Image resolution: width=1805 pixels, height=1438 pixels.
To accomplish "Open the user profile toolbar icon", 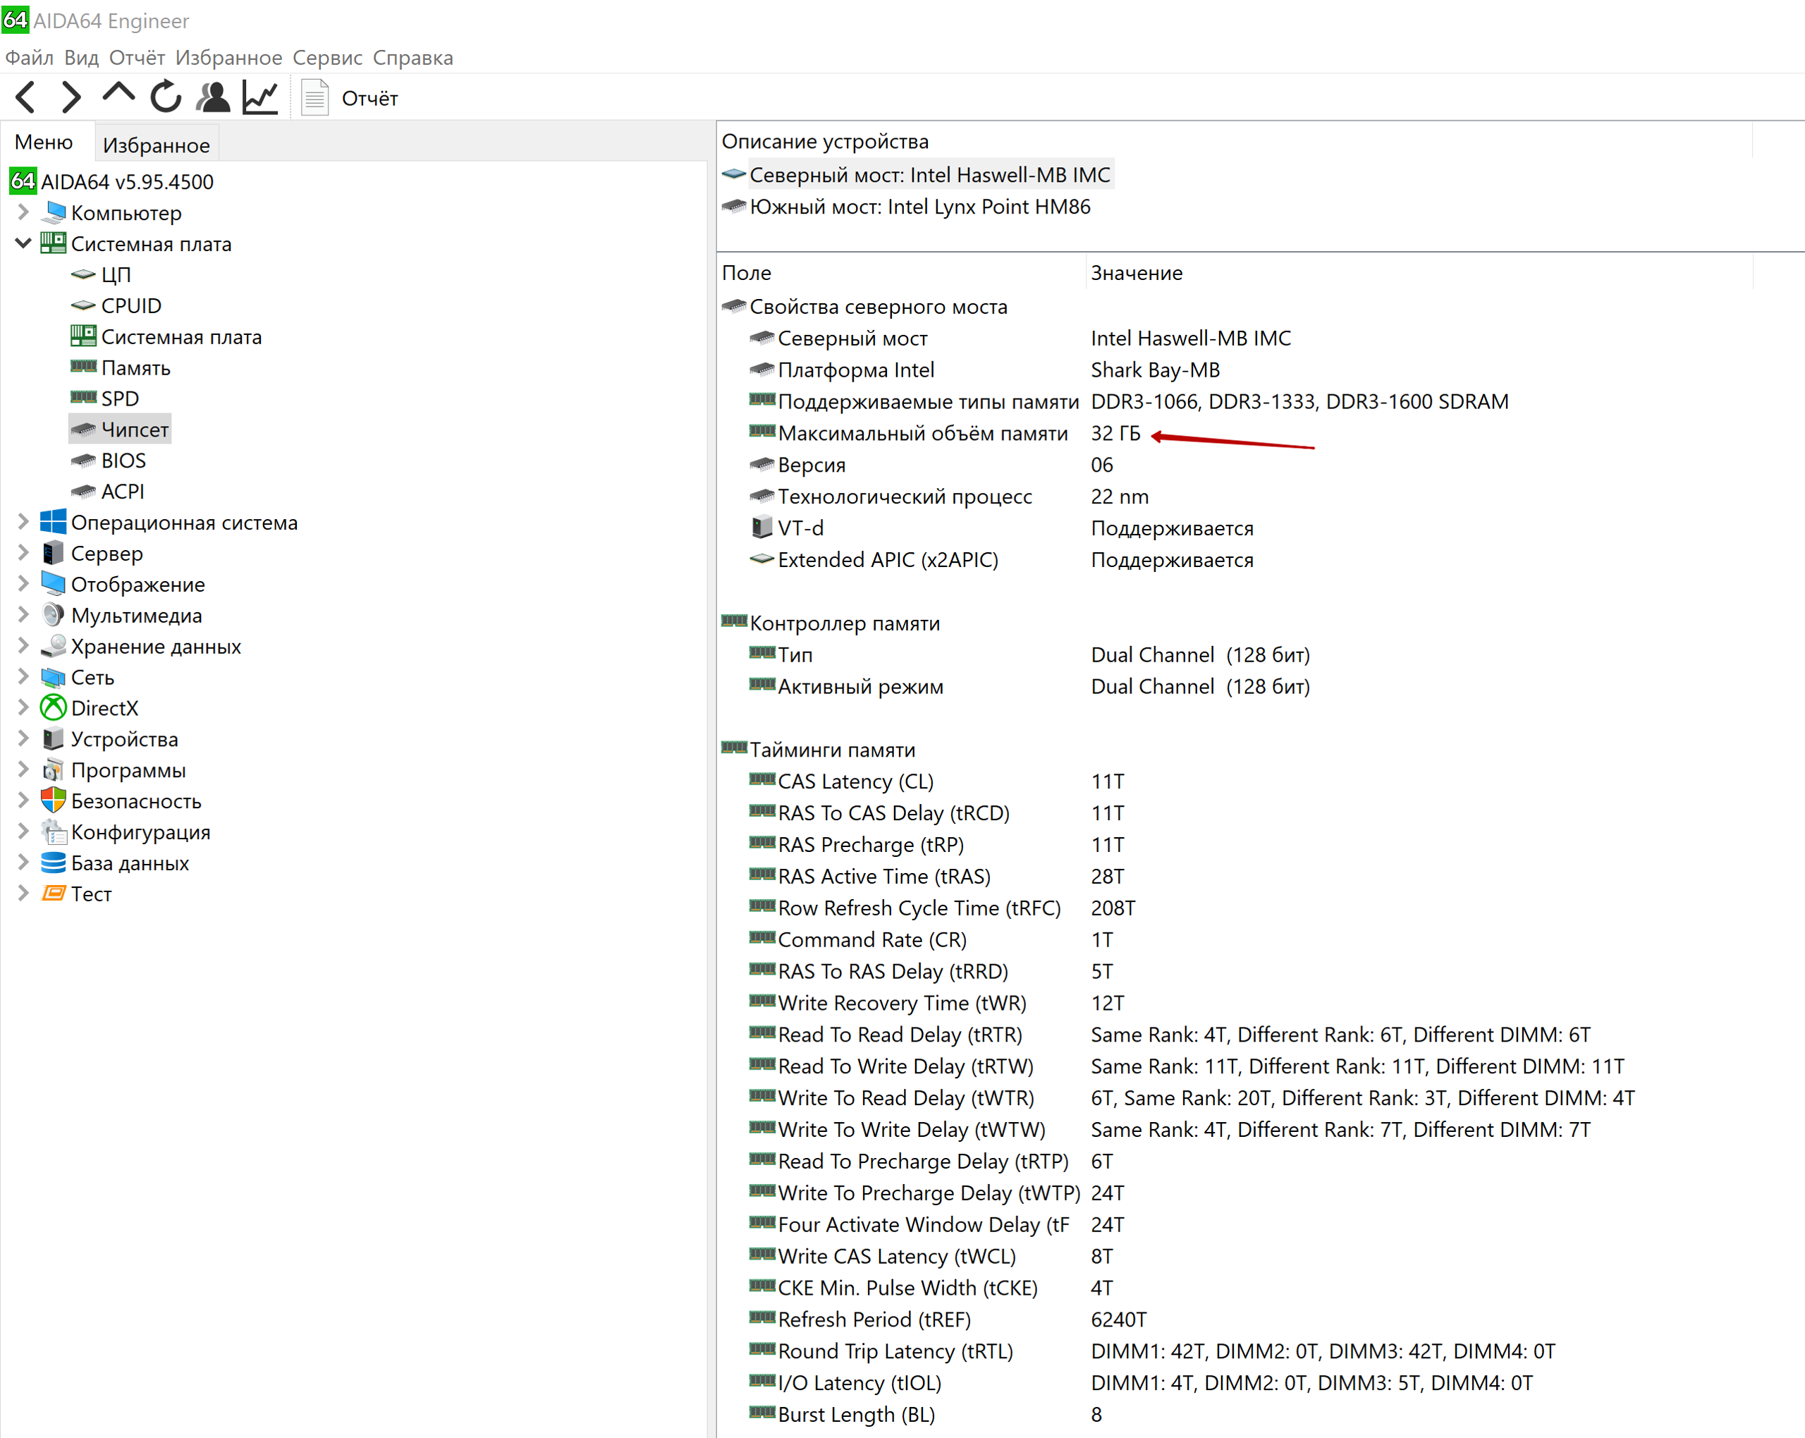I will (x=213, y=97).
